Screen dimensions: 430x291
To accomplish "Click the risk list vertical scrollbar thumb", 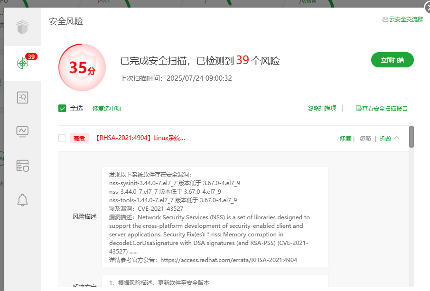I will click(x=411, y=136).
